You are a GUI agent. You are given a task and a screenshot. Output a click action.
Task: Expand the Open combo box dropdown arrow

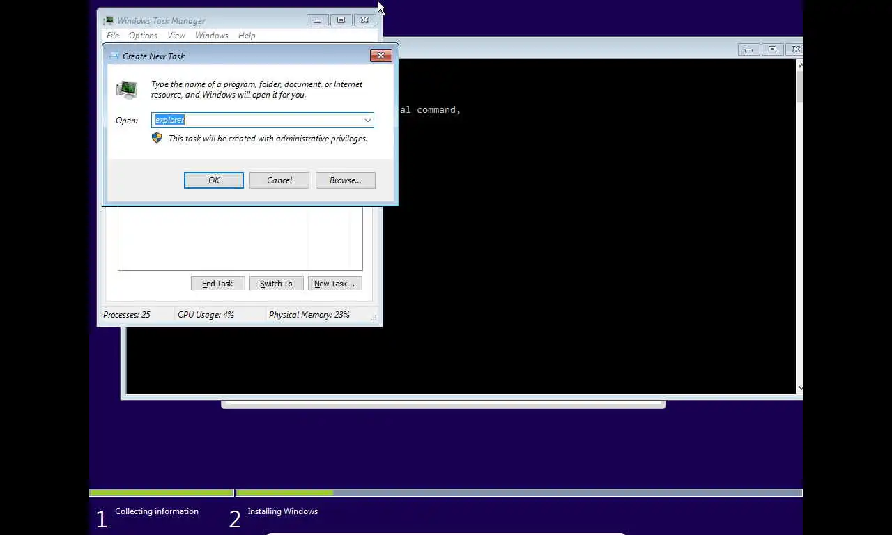click(367, 120)
